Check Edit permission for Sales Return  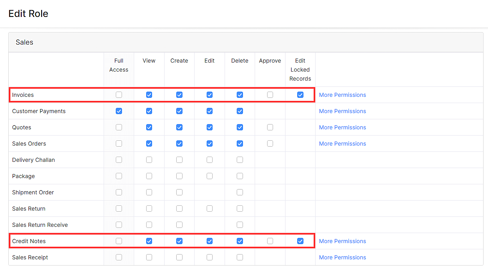tap(209, 208)
